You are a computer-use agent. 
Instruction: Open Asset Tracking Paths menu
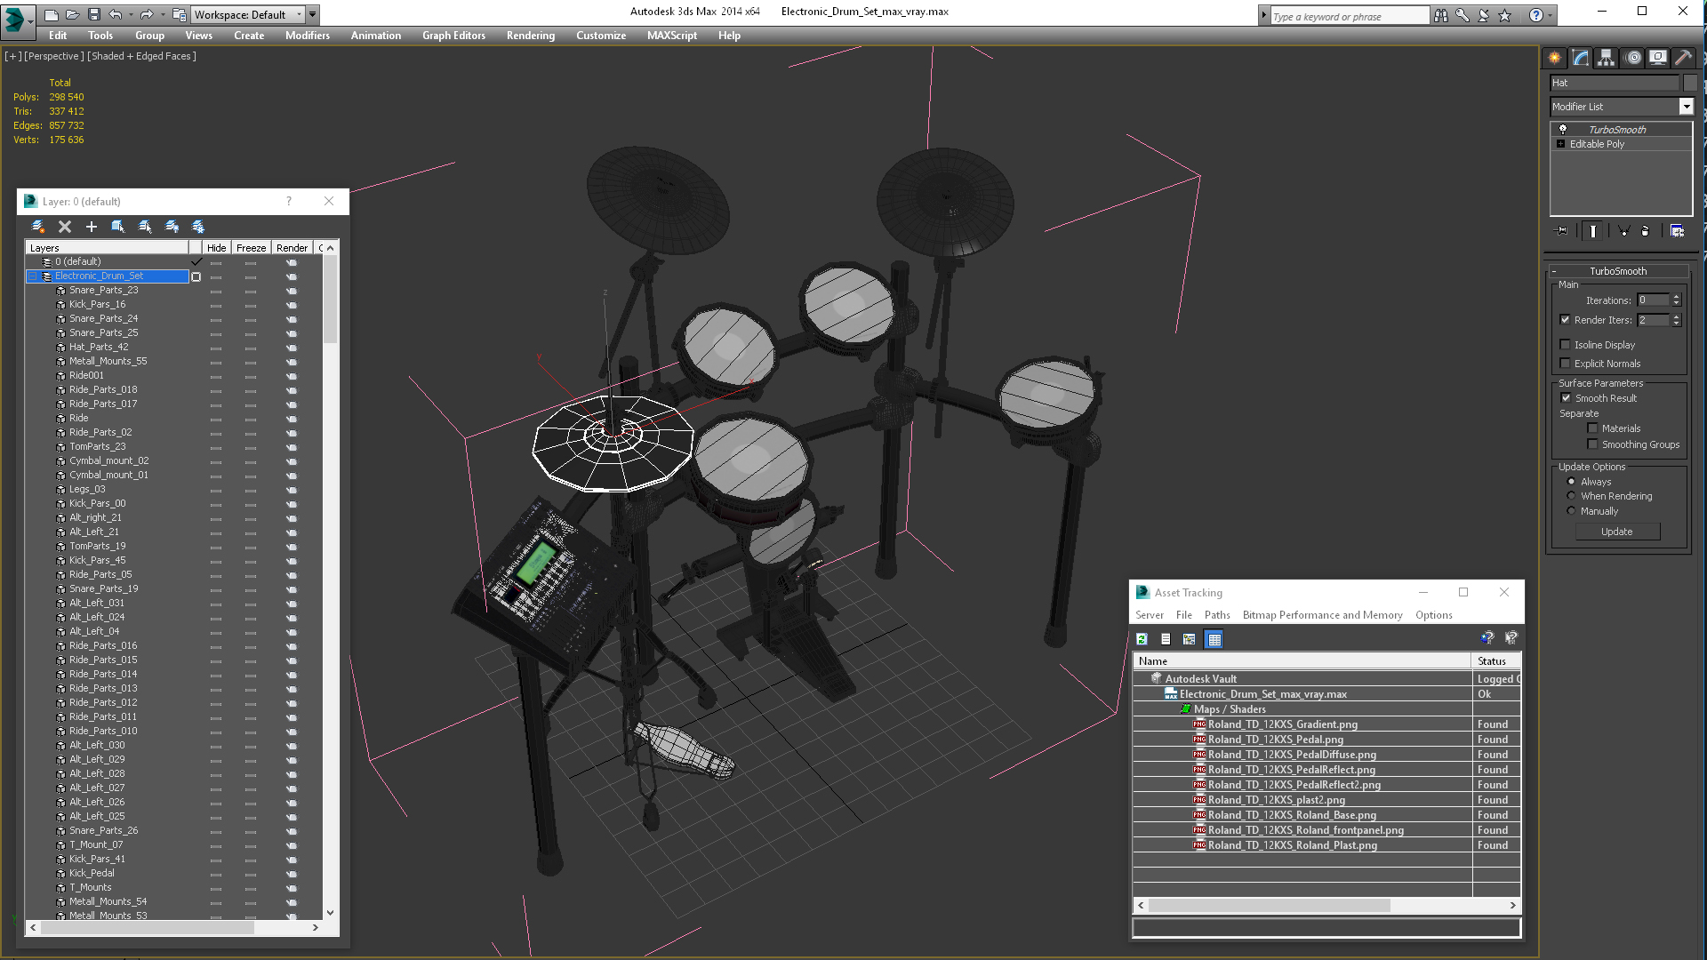[1216, 615]
